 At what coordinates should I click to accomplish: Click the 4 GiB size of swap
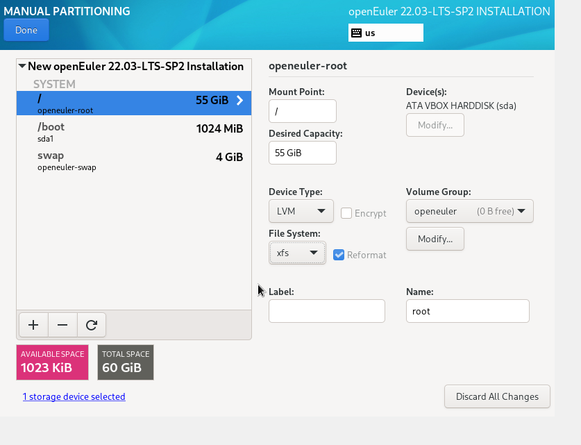tap(229, 157)
